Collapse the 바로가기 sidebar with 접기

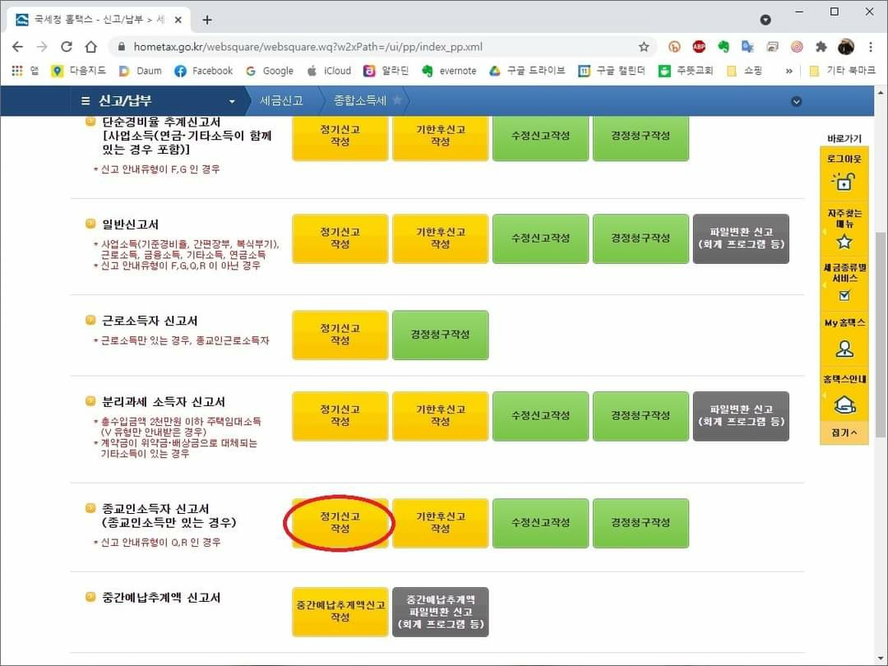click(x=844, y=432)
